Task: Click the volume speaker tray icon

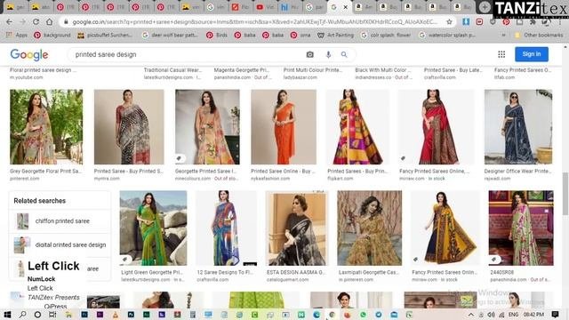Action: (x=491, y=315)
